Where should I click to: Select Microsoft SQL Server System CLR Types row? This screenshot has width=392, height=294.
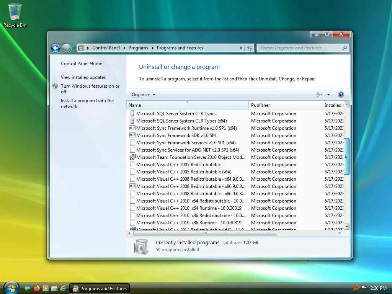(x=235, y=113)
